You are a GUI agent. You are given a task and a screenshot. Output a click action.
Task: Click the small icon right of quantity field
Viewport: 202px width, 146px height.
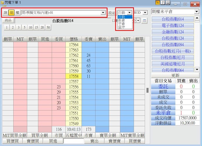pyautogui.click(x=144, y=21)
